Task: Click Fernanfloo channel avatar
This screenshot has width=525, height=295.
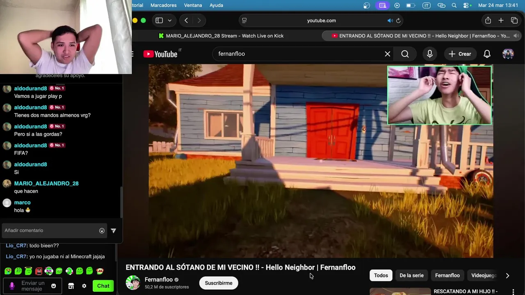Action: pos(133,283)
